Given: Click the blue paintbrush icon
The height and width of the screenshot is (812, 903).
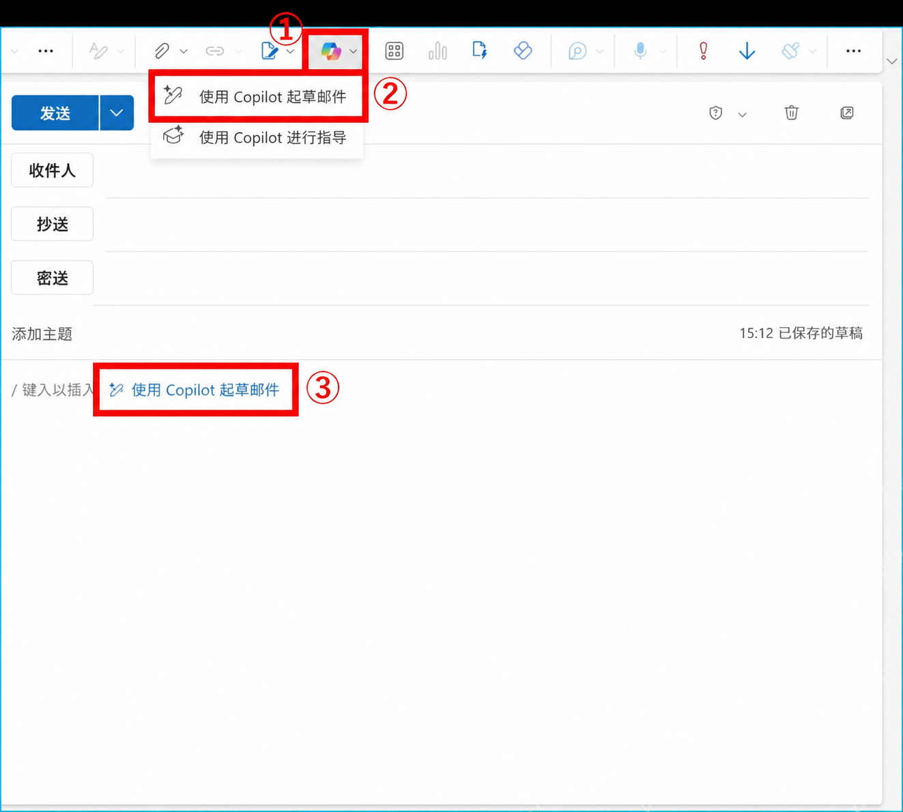Looking at the screenshot, I should coord(790,51).
